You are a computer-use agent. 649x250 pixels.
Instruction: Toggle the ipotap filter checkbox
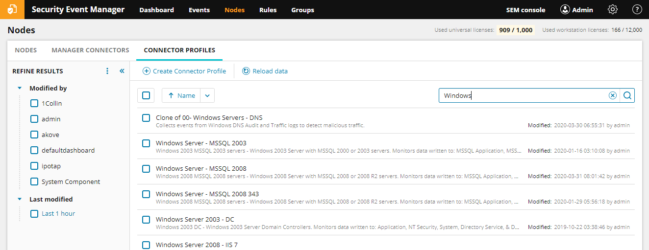pyautogui.click(x=34, y=166)
